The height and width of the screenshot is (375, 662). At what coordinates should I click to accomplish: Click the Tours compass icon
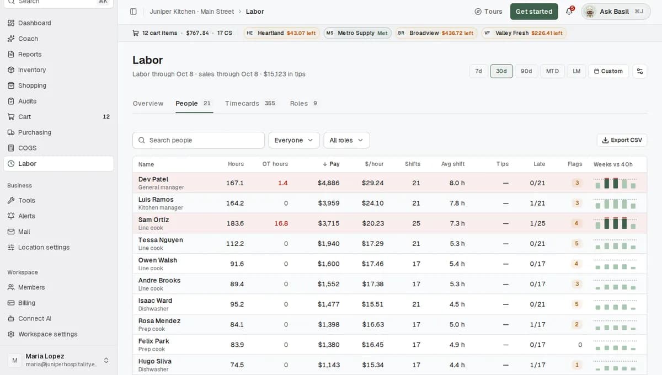(478, 12)
